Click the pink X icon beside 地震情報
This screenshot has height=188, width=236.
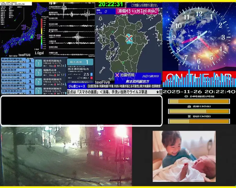point(117,75)
